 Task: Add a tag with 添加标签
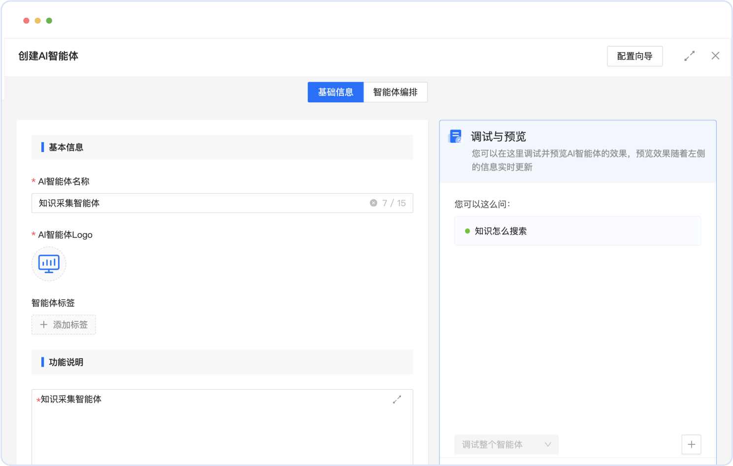pyautogui.click(x=64, y=325)
